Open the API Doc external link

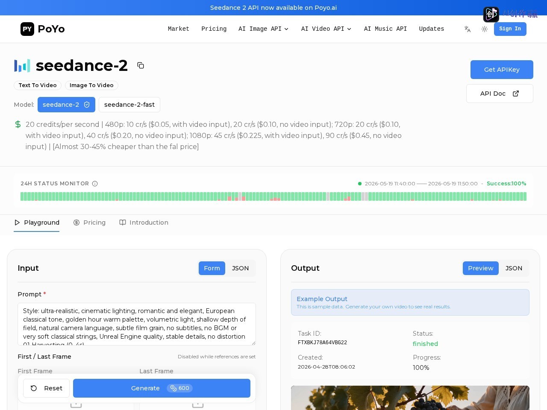click(x=500, y=94)
